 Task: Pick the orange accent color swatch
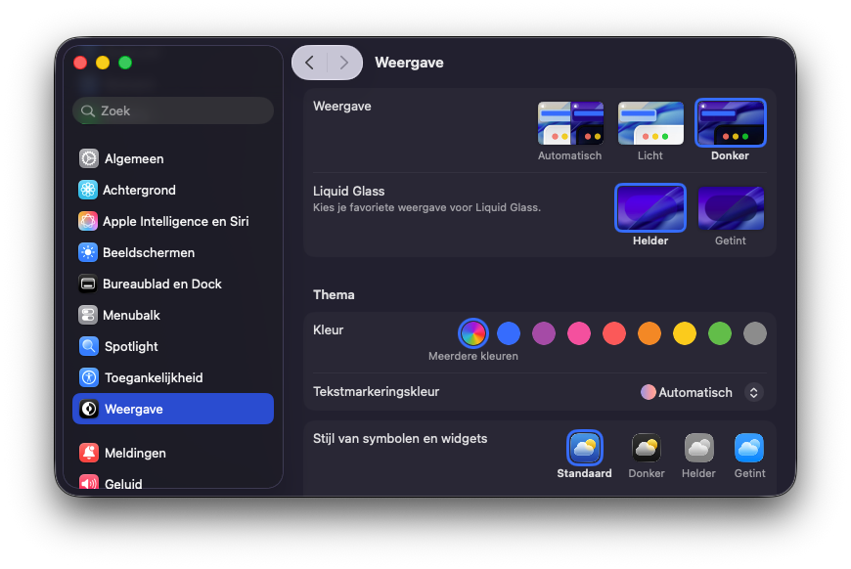[649, 333]
